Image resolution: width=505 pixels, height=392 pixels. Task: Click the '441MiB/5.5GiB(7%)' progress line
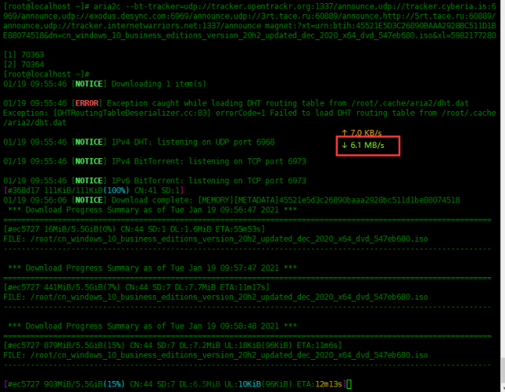(136, 287)
